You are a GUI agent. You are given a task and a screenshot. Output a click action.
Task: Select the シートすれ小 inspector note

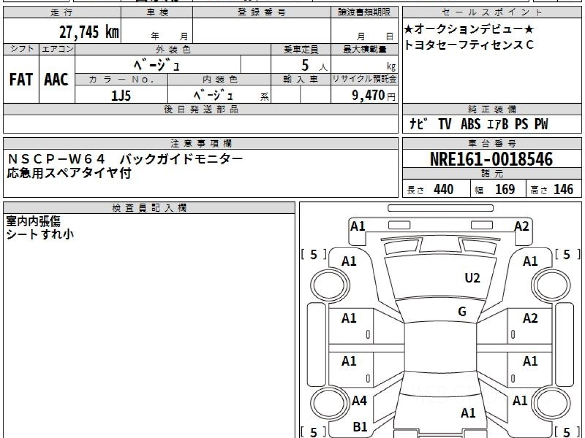pos(40,234)
